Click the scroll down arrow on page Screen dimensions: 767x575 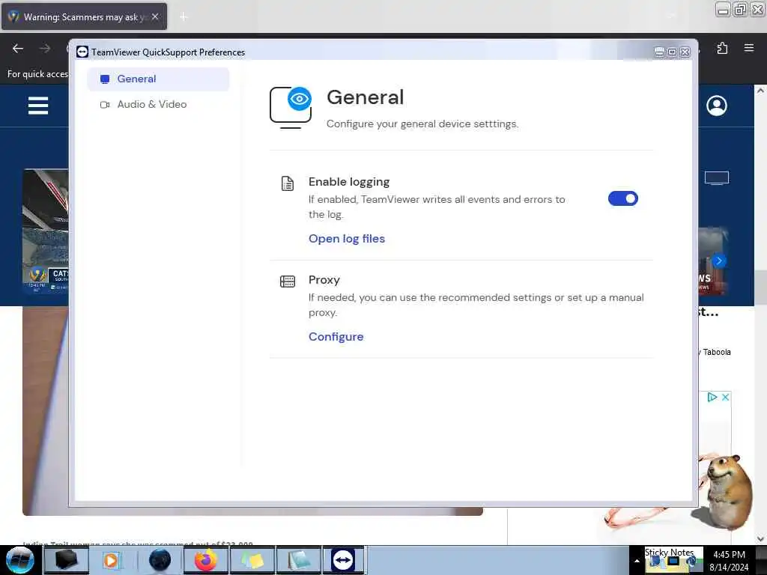[x=760, y=539]
